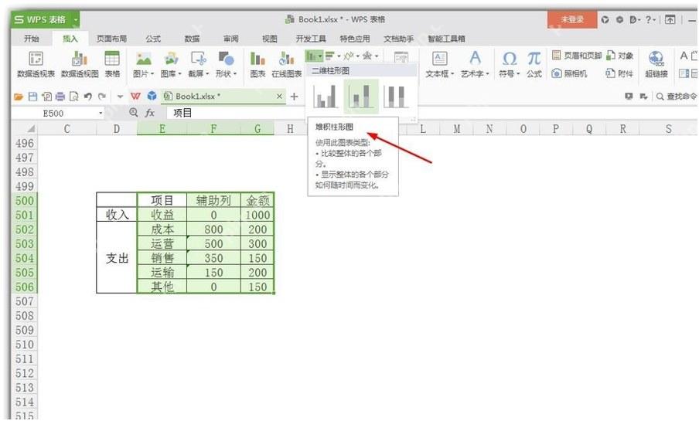Click the 图表 chart button
Image resolution: width=699 pixels, height=421 pixels.
click(257, 65)
